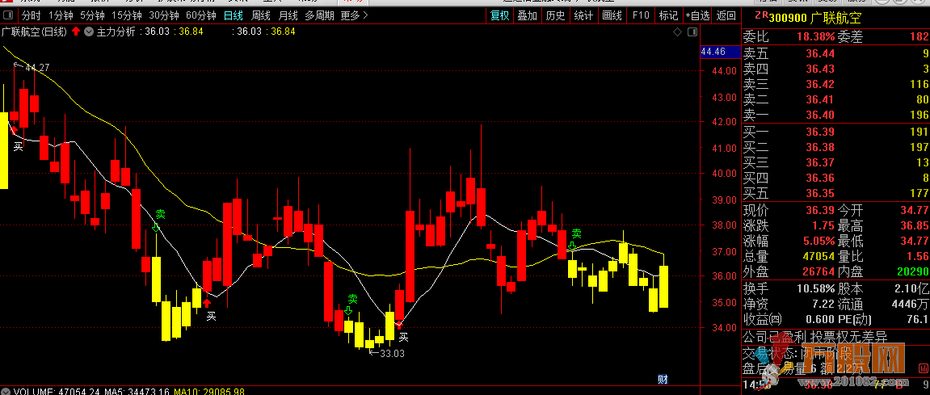Click the 内盘 20290 value
The image size is (930, 395).
pyautogui.click(x=913, y=271)
